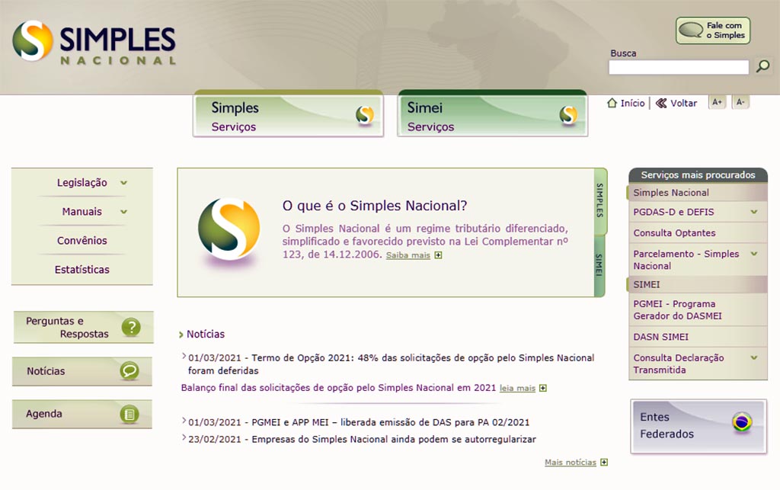Click the S logo on the Simei Serviços tab

click(568, 115)
